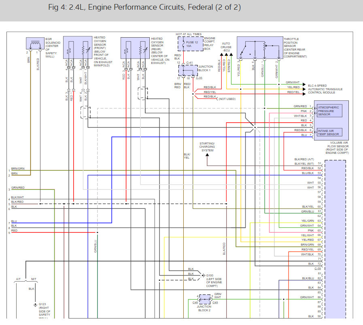Click the RED/YEL label at pin 69
This screenshot has width=363, height=325.
tap(308, 250)
